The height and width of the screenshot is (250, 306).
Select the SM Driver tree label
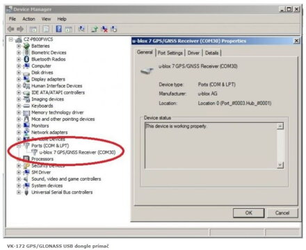click(41, 172)
